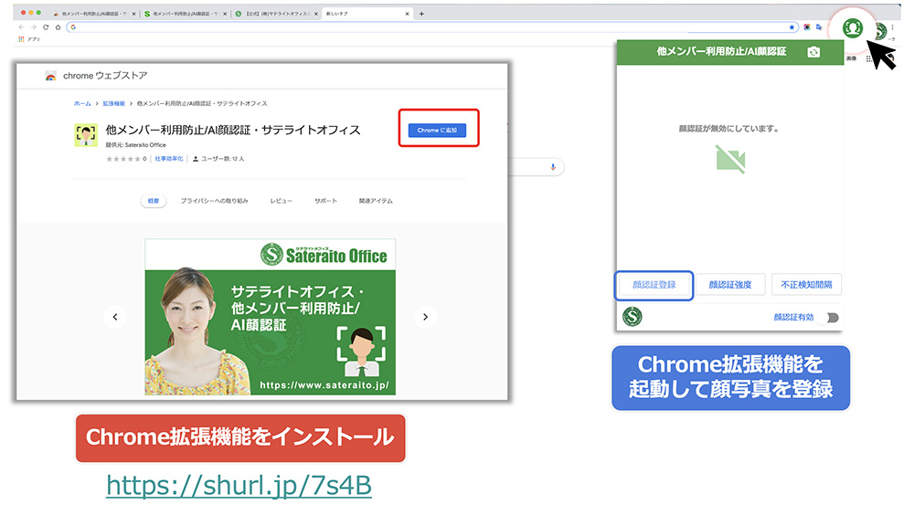The height and width of the screenshot is (515, 914).
Task: Click the 拡張機能 breadcrumb link
Action: (x=113, y=104)
